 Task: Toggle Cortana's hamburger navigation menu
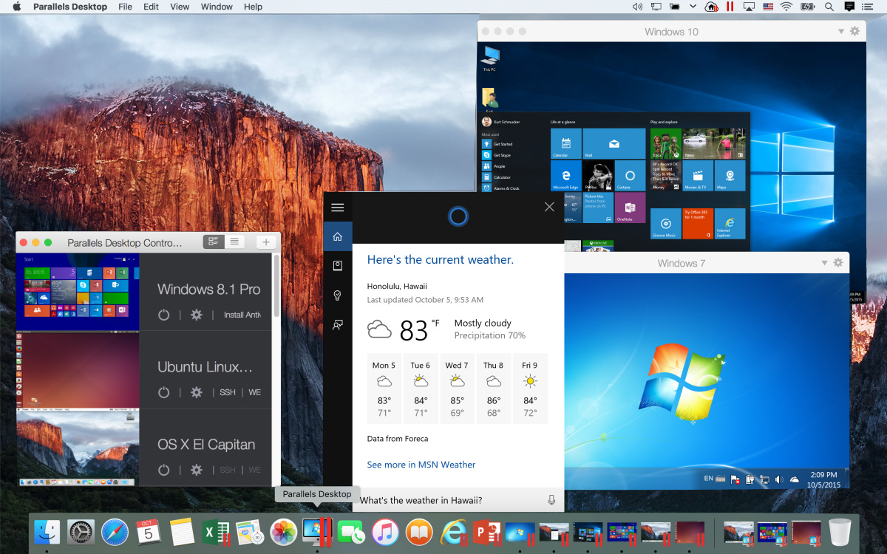[337, 208]
